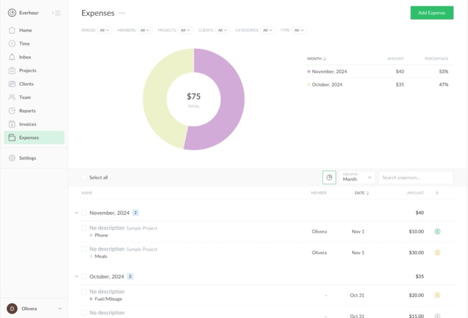This screenshot has width=468, height=318.
Task: Open the Group By Month dropdown
Action: coord(356,177)
